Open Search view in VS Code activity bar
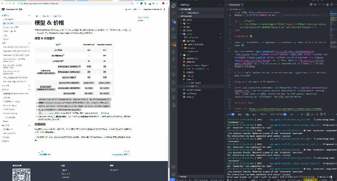Image resolution: width=337 pixels, height=181 pixels. 174,13
